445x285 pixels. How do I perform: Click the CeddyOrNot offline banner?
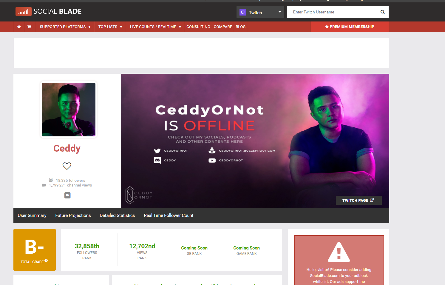coord(255,141)
